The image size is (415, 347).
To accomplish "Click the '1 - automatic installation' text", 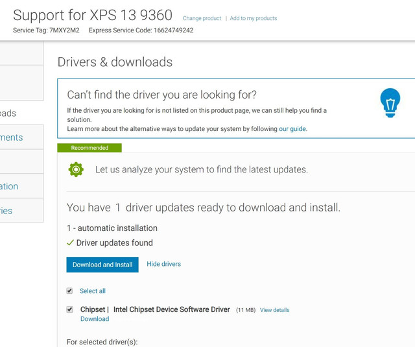I will pos(112,228).
